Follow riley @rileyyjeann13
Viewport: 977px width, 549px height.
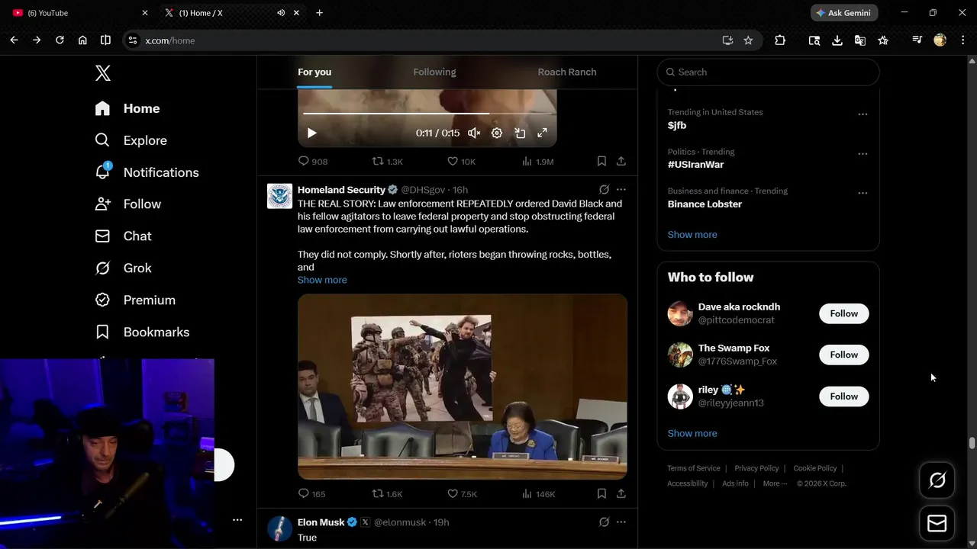844,396
